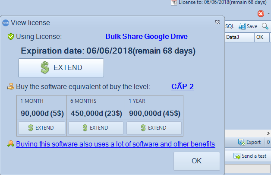
Task: Close the View license dialog
Action: (x=217, y=22)
